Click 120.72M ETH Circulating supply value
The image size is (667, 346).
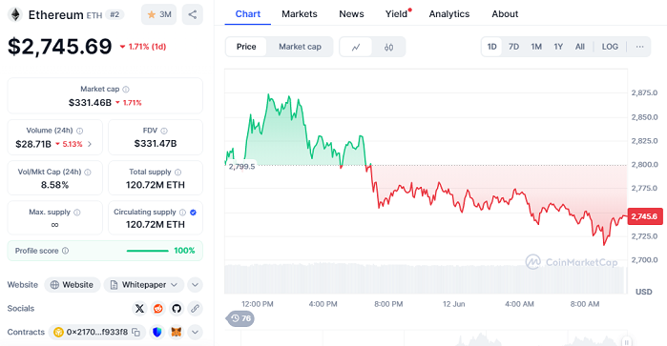(156, 224)
